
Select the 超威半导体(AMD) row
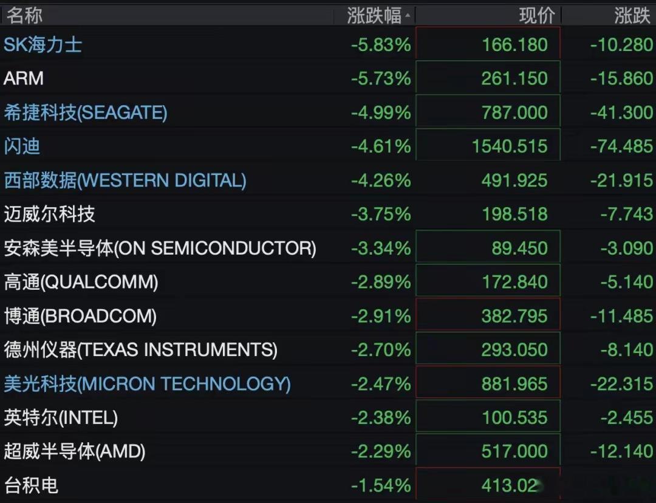click(328, 451)
